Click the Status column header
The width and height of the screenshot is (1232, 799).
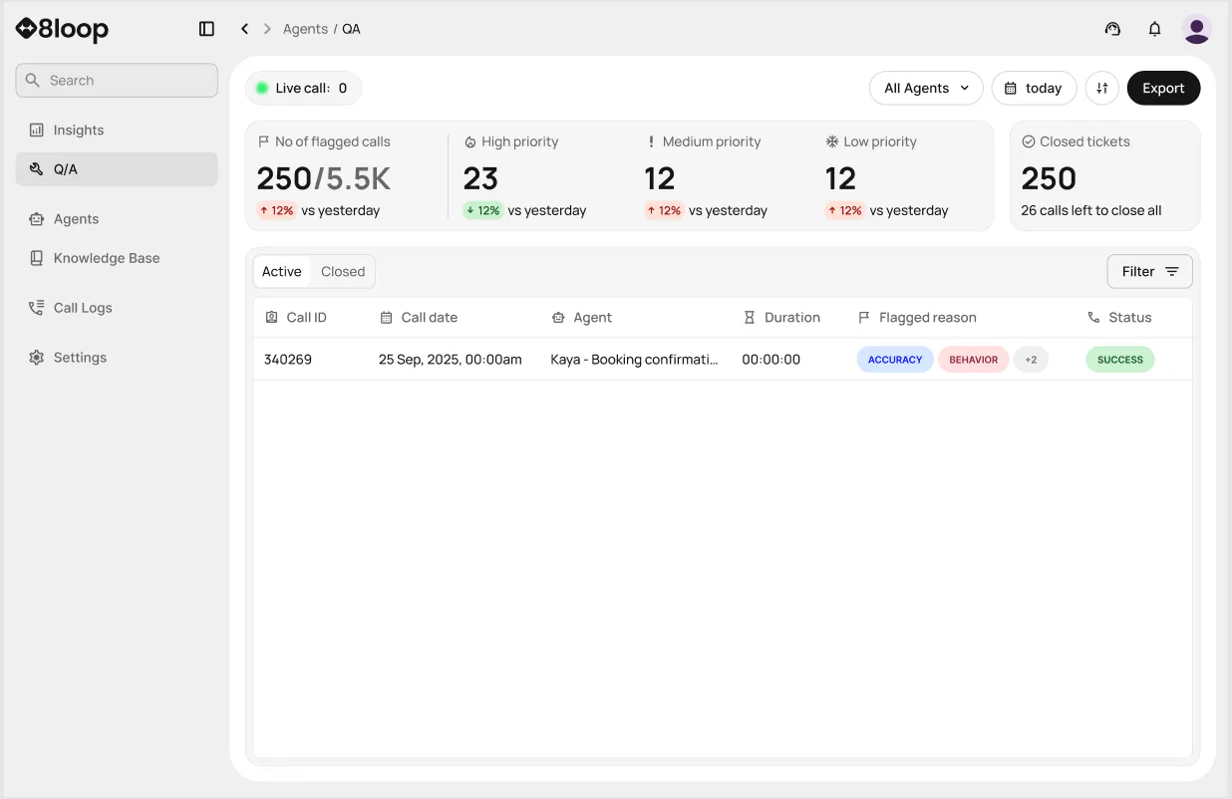coord(1119,317)
